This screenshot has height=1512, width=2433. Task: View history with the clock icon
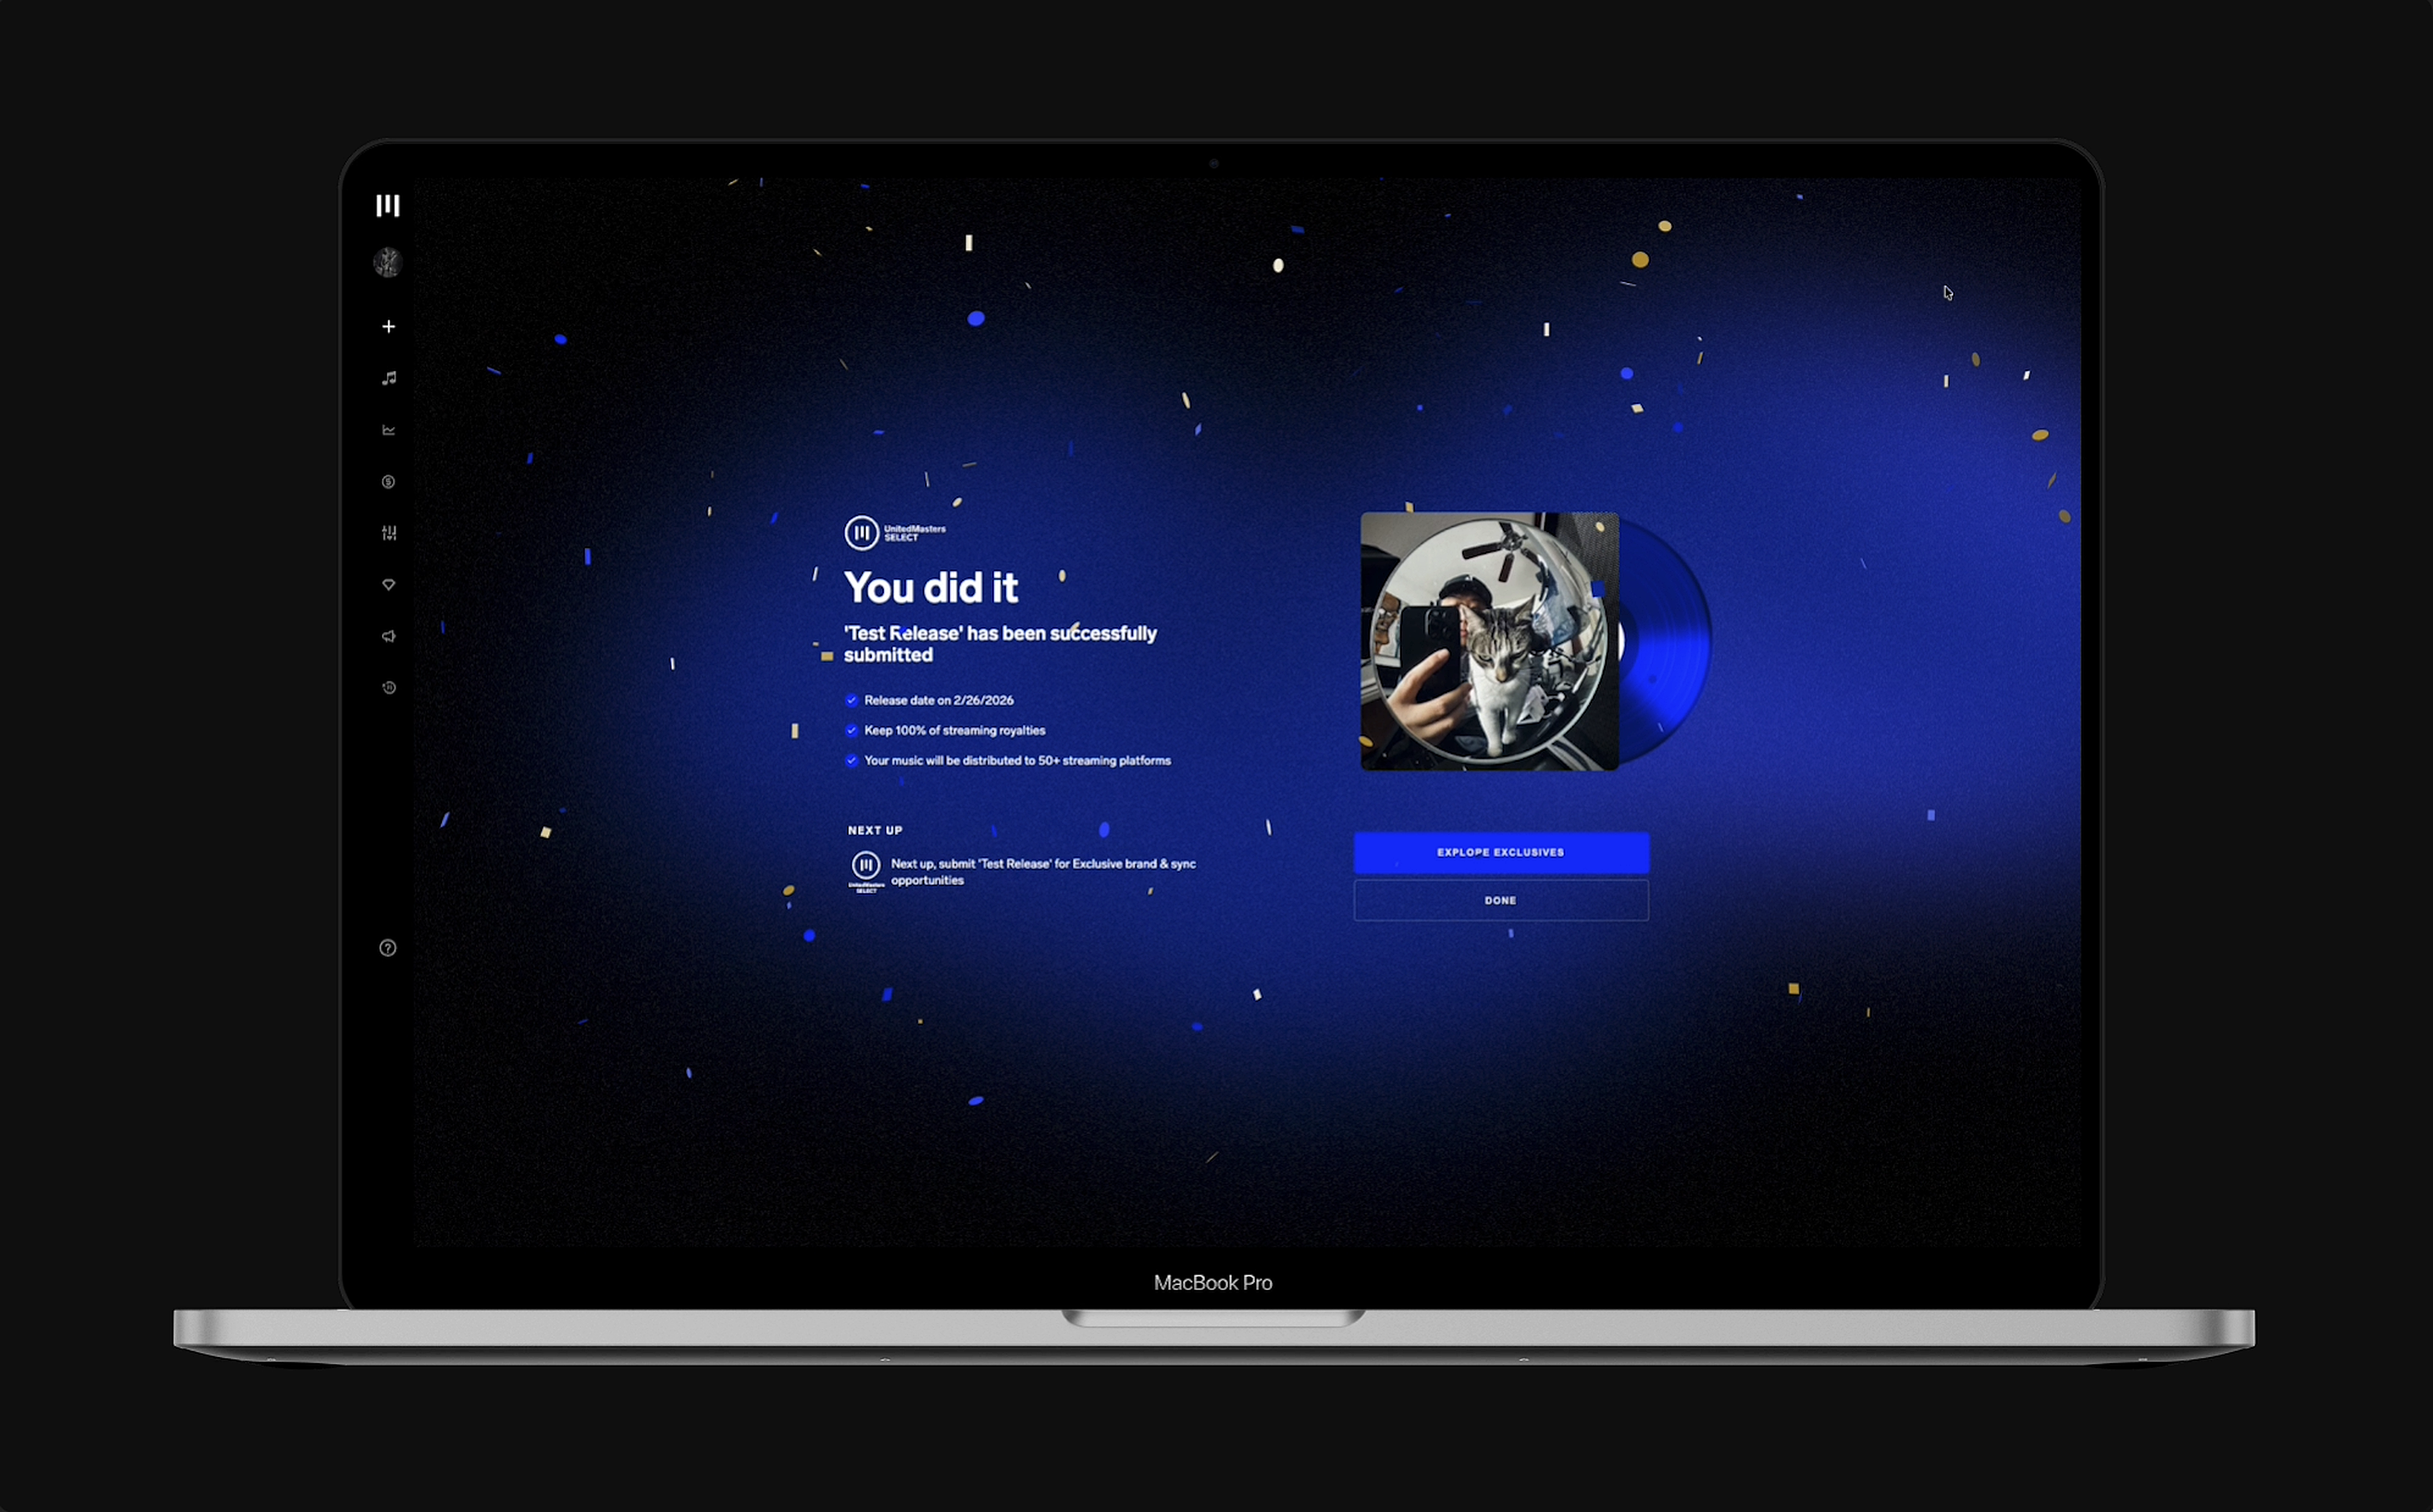[388, 687]
